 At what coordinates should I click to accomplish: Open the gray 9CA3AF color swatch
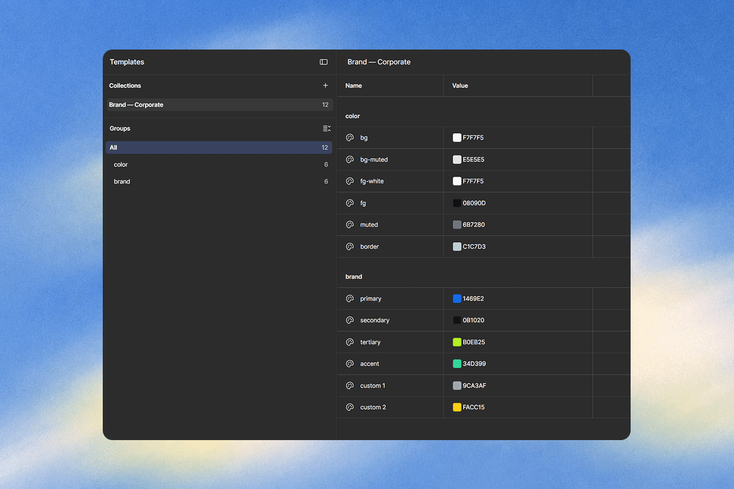pos(457,385)
